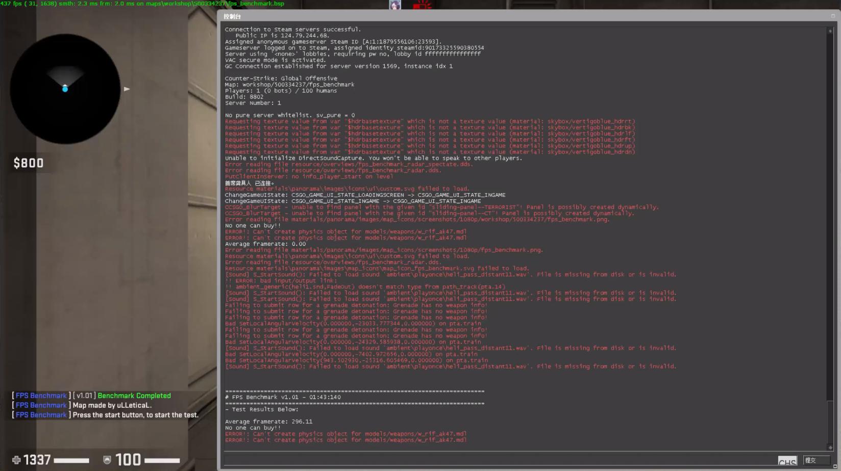Screen dimensions: 841x471
Task: Click the console vertical scrollbar thumb
Action: click(x=830, y=422)
